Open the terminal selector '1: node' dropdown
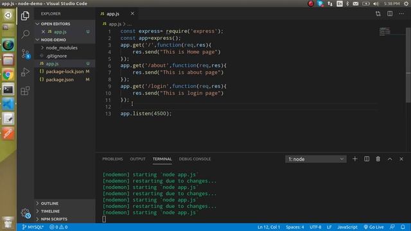This screenshot has height=231, width=411. [x=315, y=159]
